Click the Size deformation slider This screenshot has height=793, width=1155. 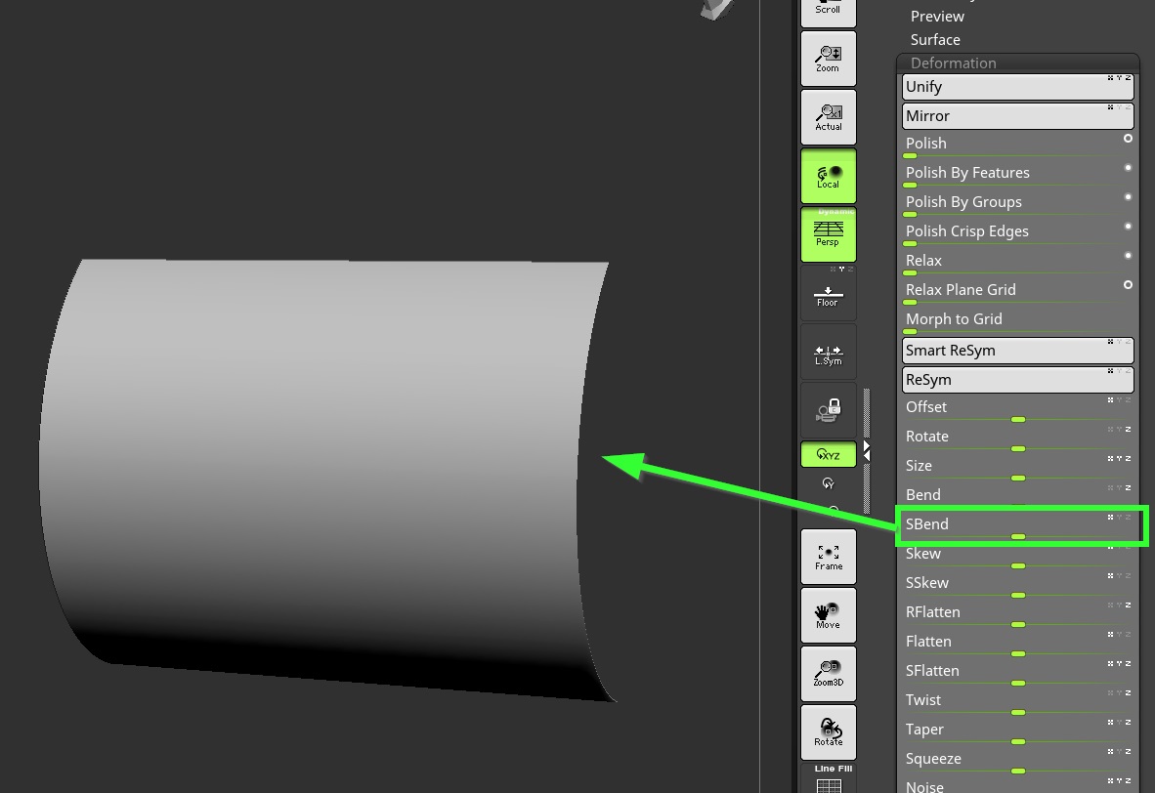(1018, 468)
